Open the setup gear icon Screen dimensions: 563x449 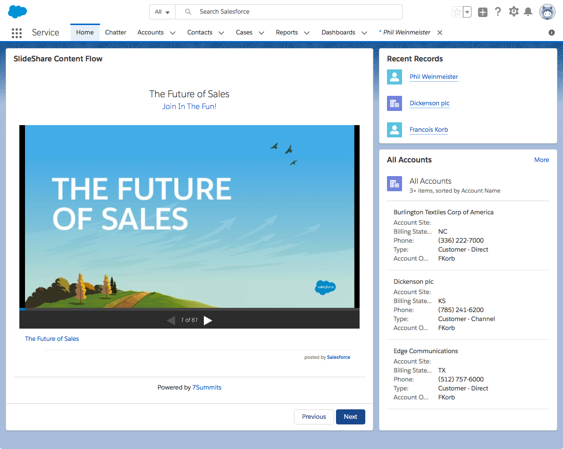pos(513,11)
